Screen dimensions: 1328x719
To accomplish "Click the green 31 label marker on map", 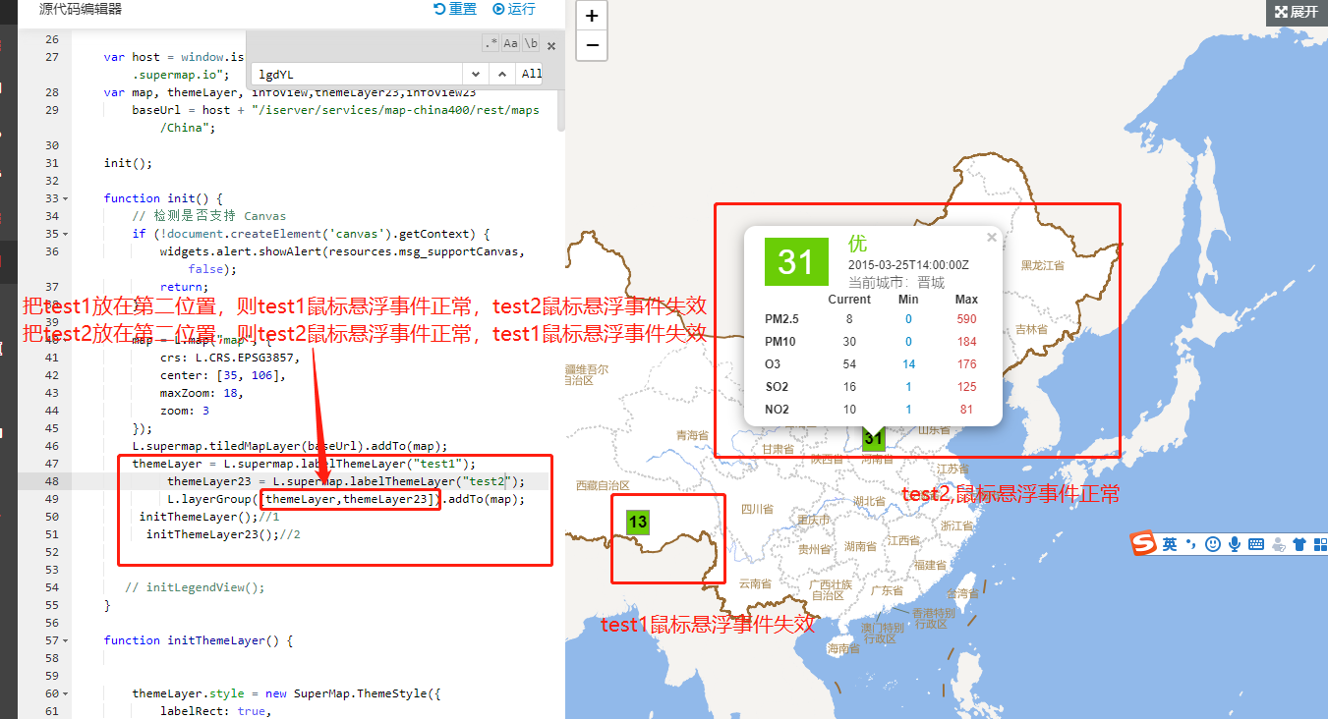I will coord(873,439).
